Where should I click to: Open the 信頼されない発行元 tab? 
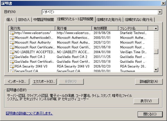[139, 20]
